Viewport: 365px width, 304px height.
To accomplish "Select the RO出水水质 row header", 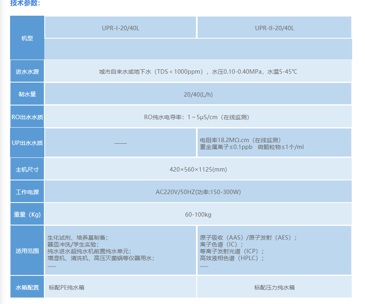I will click(27, 117).
